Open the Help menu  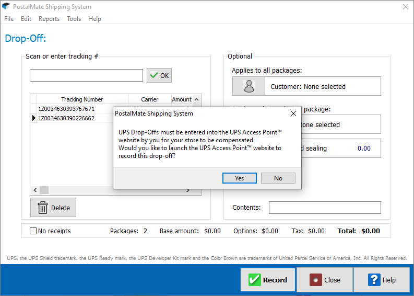[94, 19]
